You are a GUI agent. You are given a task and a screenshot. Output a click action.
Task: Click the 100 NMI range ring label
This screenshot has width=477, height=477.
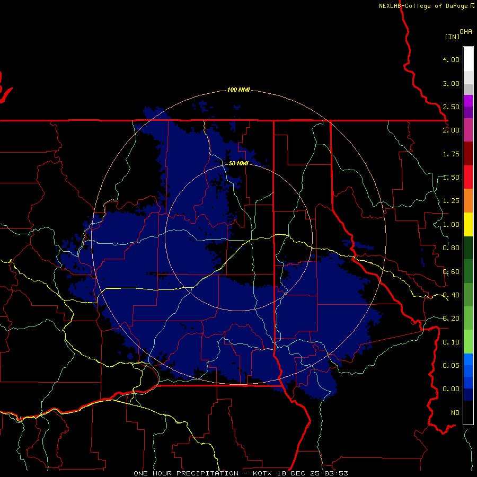coord(238,90)
